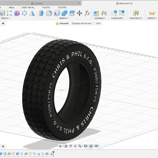This screenshot has width=158, height=158.
Task: Open the CONSTRUCT dropdown menu
Action: point(136,18)
